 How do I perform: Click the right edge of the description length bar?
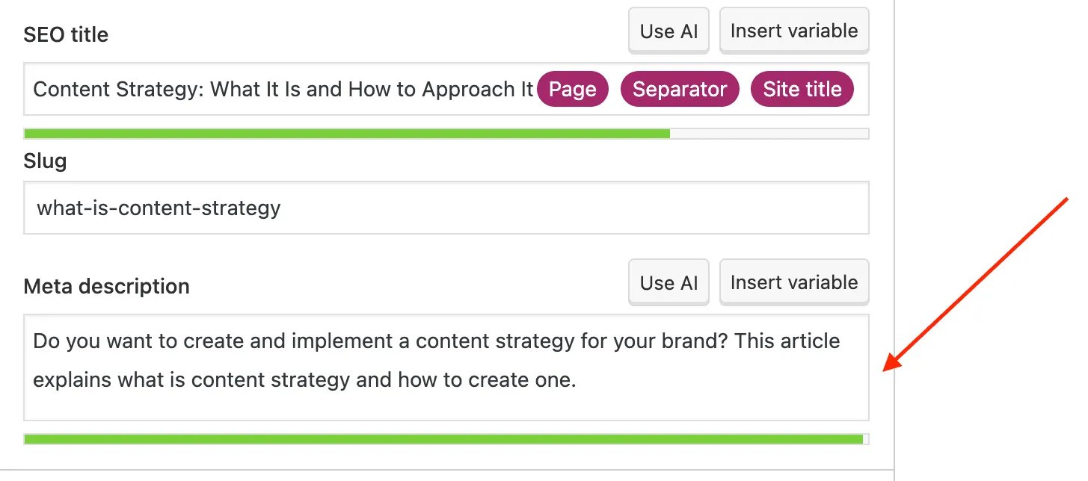click(x=860, y=438)
